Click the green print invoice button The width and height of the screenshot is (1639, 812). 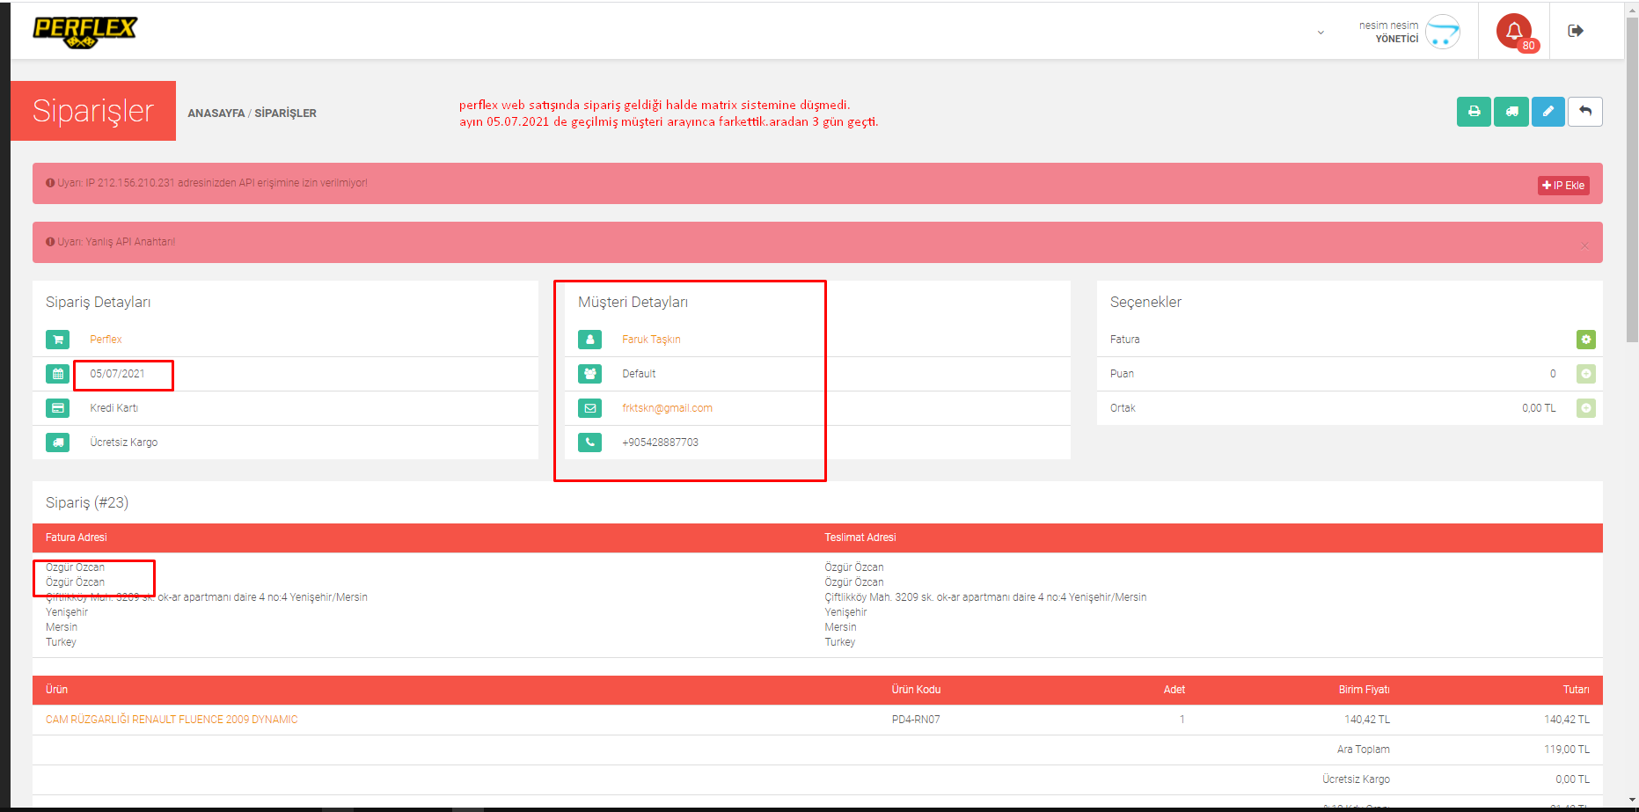(x=1474, y=112)
